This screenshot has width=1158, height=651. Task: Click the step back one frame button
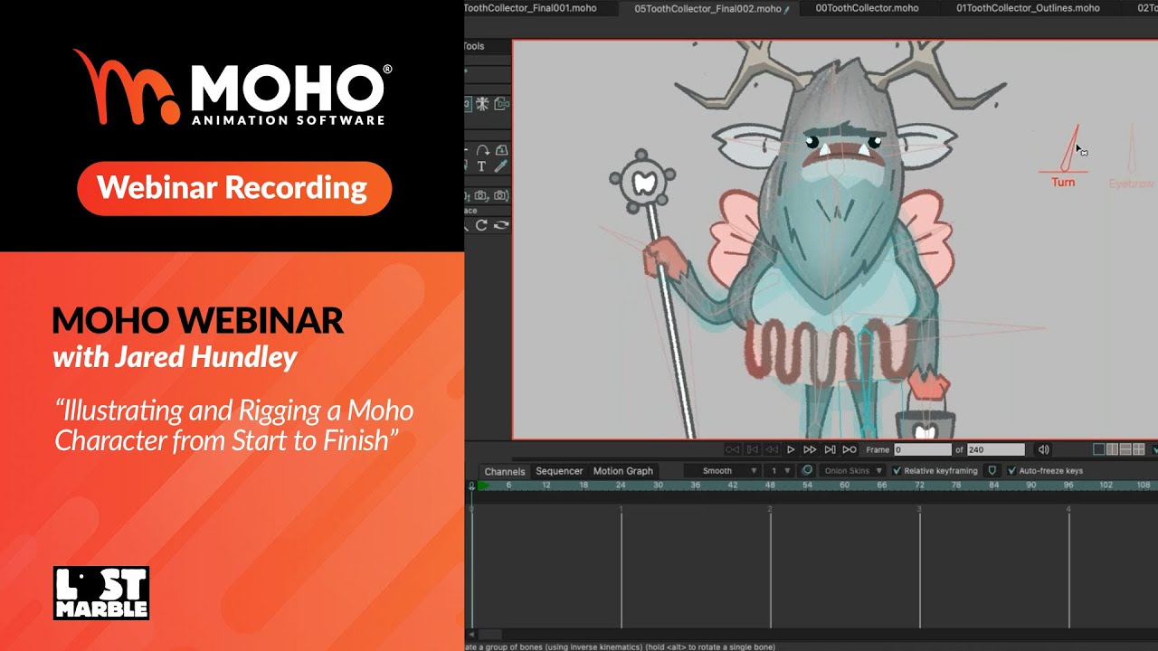(x=753, y=449)
